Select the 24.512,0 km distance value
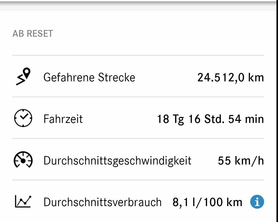The height and width of the screenshot is (222, 278). (231, 76)
